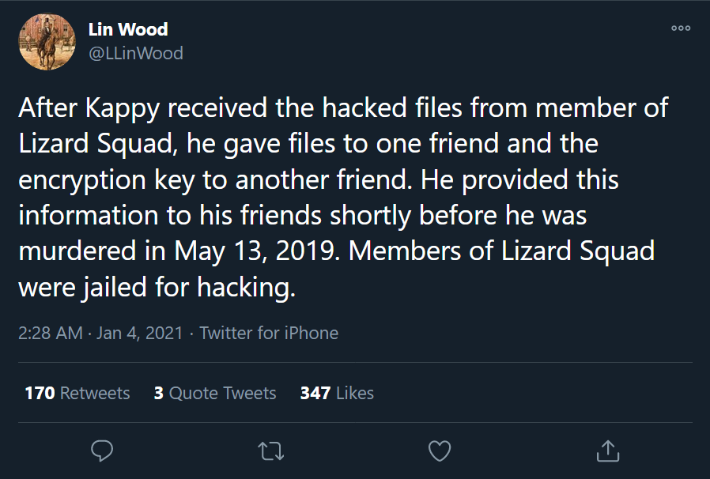The width and height of the screenshot is (710, 479).
Task: Click the final word 'hacking.' in tweet
Action: pos(247,288)
